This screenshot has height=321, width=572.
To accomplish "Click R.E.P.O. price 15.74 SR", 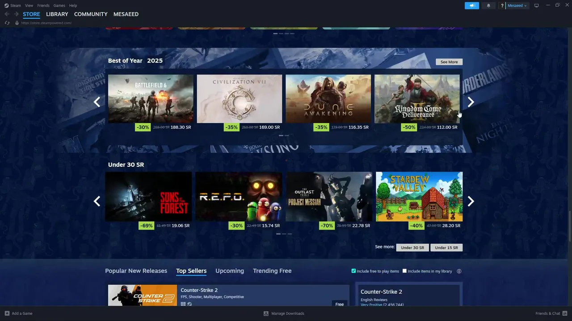I will click(x=271, y=226).
